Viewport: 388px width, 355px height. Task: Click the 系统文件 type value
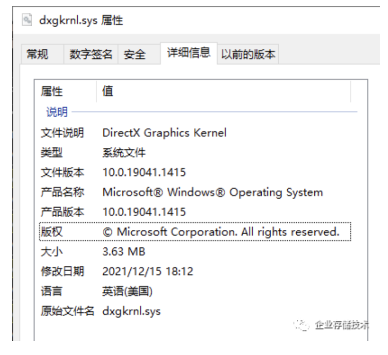click(x=124, y=152)
